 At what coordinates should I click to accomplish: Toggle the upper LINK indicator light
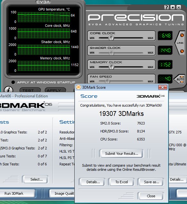(182, 35)
